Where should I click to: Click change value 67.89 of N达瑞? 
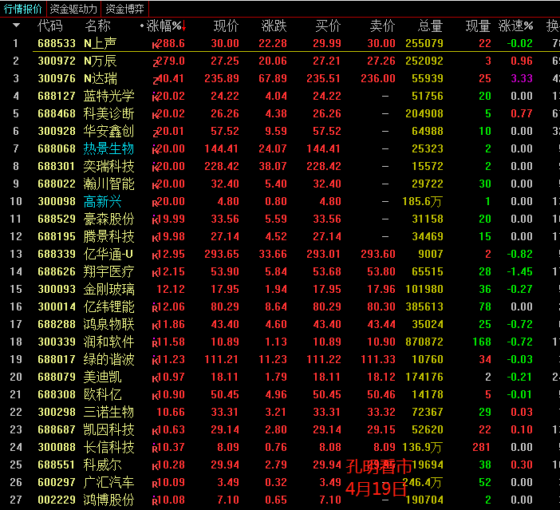tap(273, 78)
